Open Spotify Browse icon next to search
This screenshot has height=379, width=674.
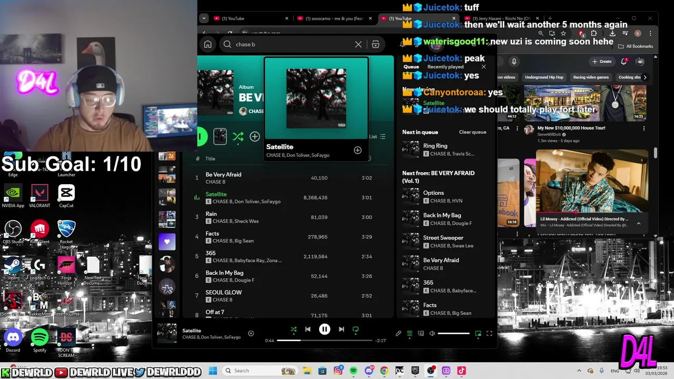pos(375,44)
